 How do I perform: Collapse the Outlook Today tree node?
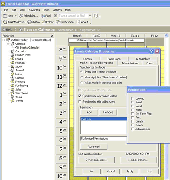click(x=4, y=40)
